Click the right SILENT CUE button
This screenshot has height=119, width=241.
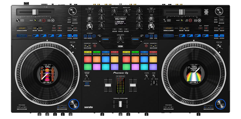(146, 46)
